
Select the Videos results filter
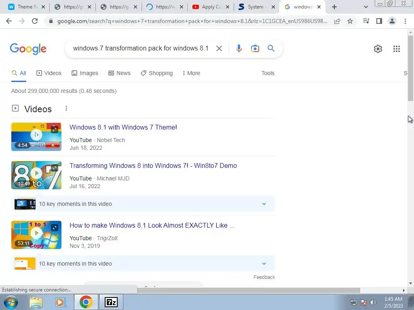pos(49,73)
